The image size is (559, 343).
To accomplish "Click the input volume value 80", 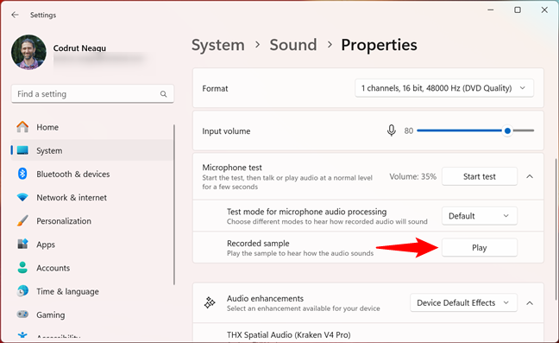I will pyautogui.click(x=409, y=131).
